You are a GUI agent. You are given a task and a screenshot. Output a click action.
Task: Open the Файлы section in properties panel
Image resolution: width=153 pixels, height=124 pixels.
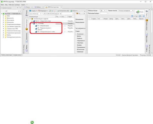point(79,36)
